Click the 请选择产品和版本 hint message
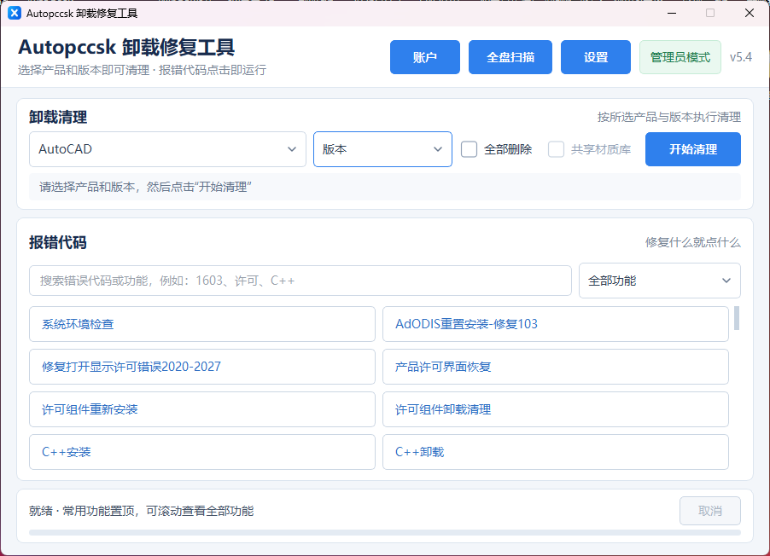 coord(145,187)
